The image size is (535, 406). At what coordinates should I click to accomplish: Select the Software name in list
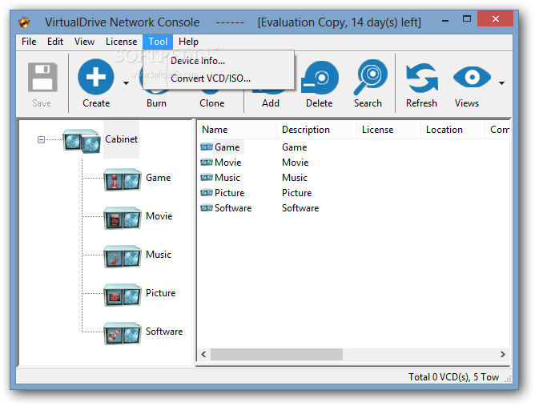233,208
